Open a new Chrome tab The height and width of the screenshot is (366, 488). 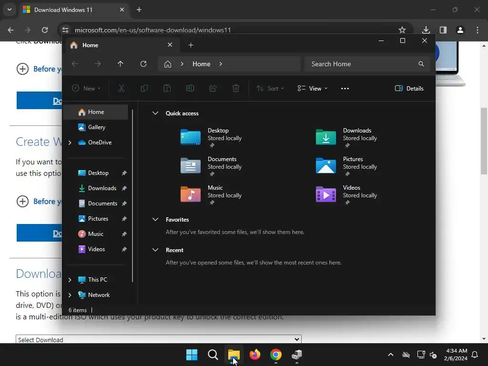139,10
